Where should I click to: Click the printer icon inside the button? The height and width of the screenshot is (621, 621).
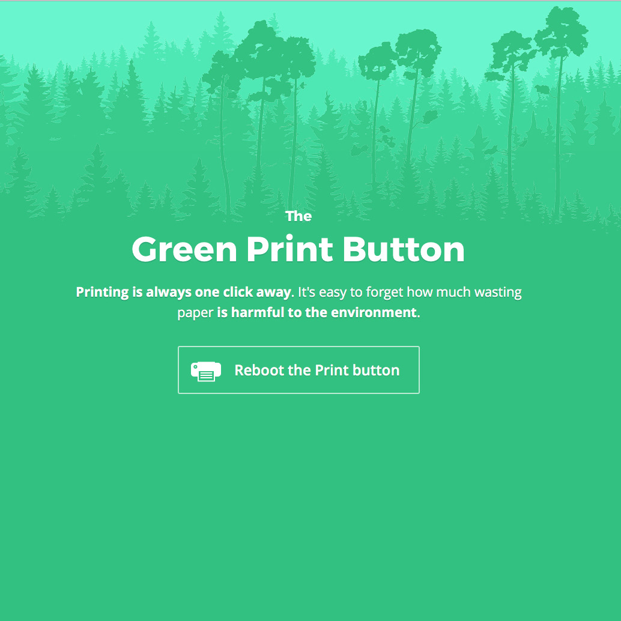pyautogui.click(x=206, y=371)
